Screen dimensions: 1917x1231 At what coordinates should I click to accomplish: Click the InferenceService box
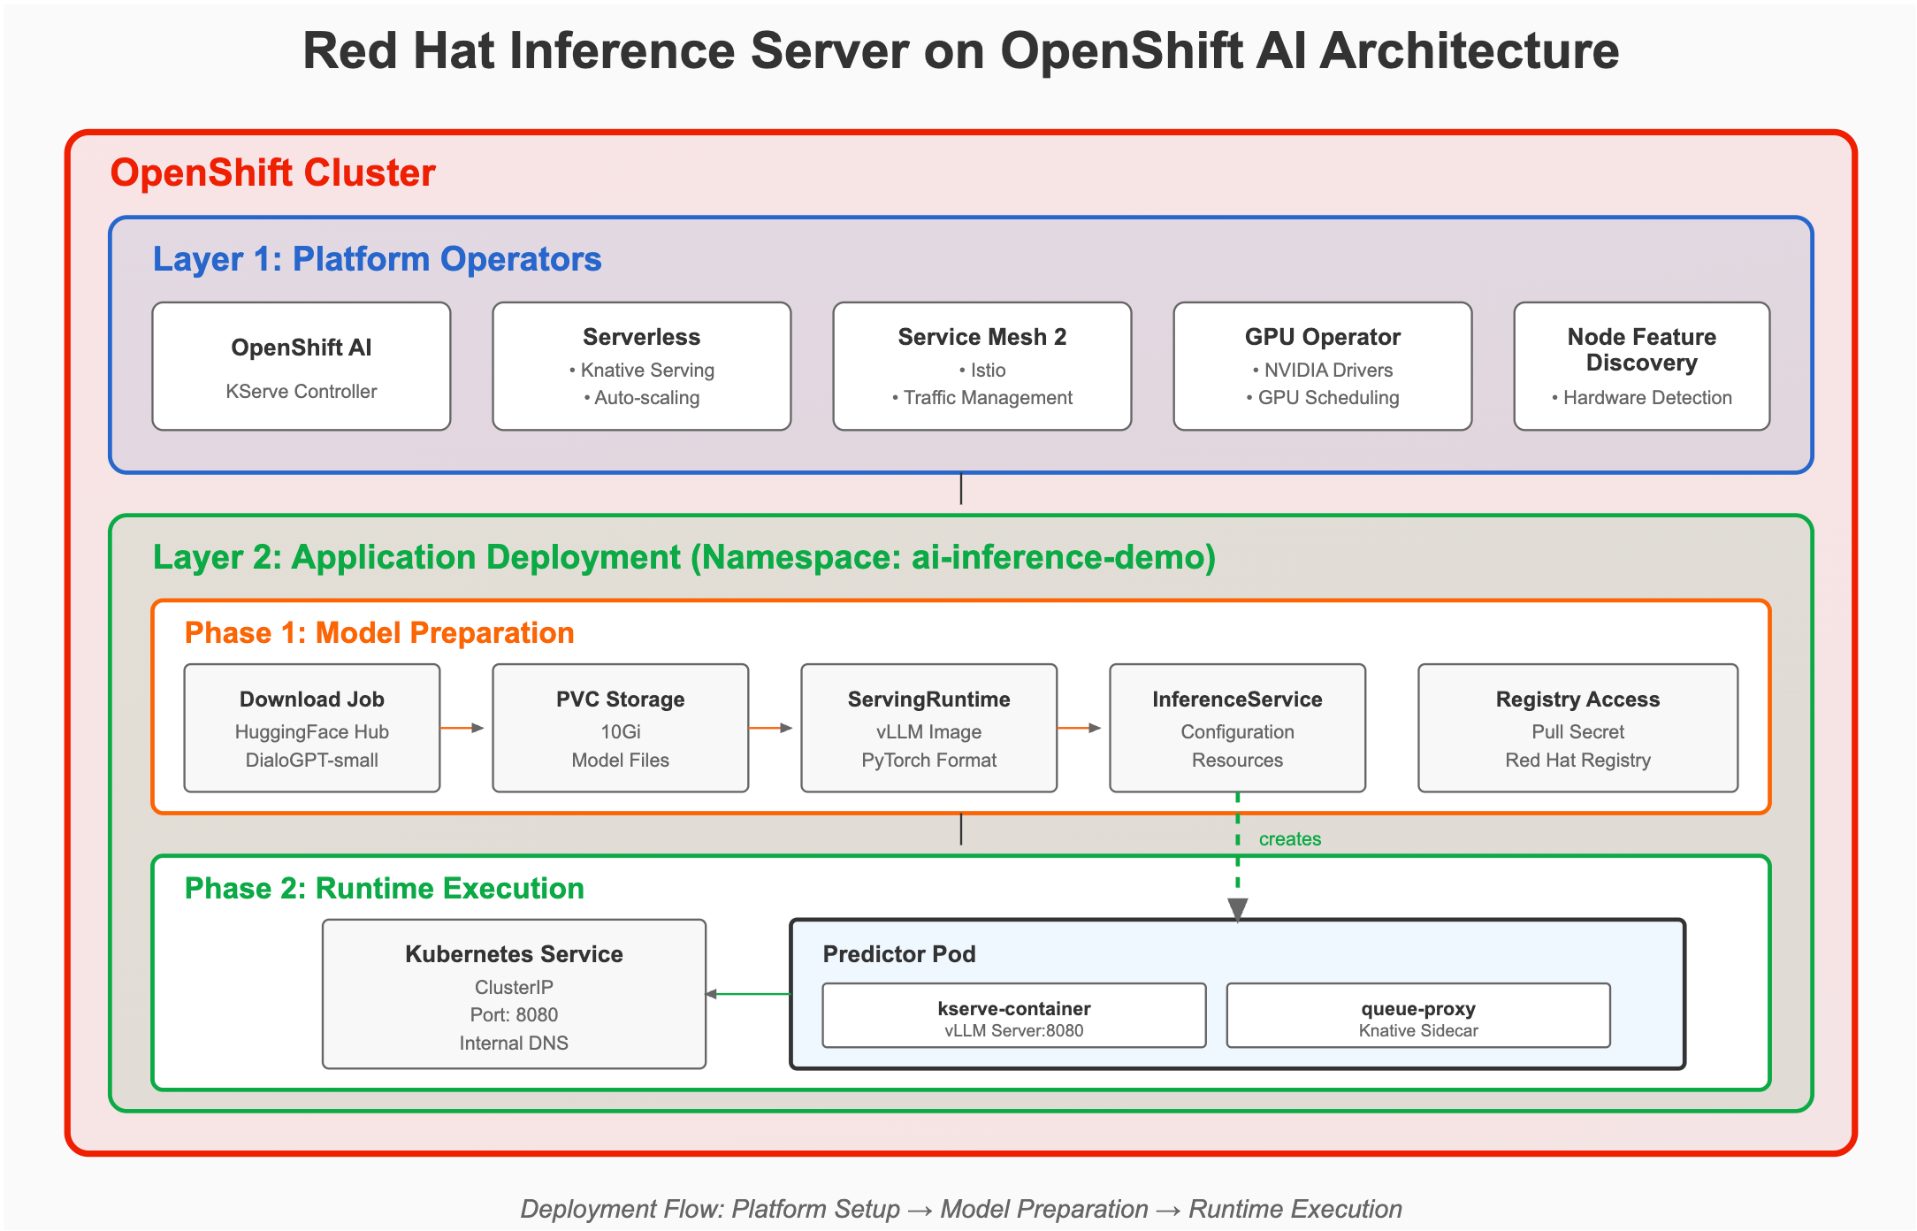tap(1237, 728)
